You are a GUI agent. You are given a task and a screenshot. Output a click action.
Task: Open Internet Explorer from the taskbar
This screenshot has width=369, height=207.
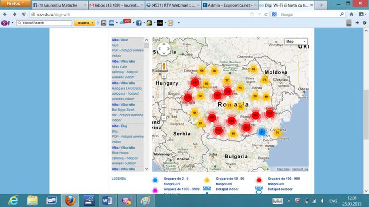click(x=13, y=200)
